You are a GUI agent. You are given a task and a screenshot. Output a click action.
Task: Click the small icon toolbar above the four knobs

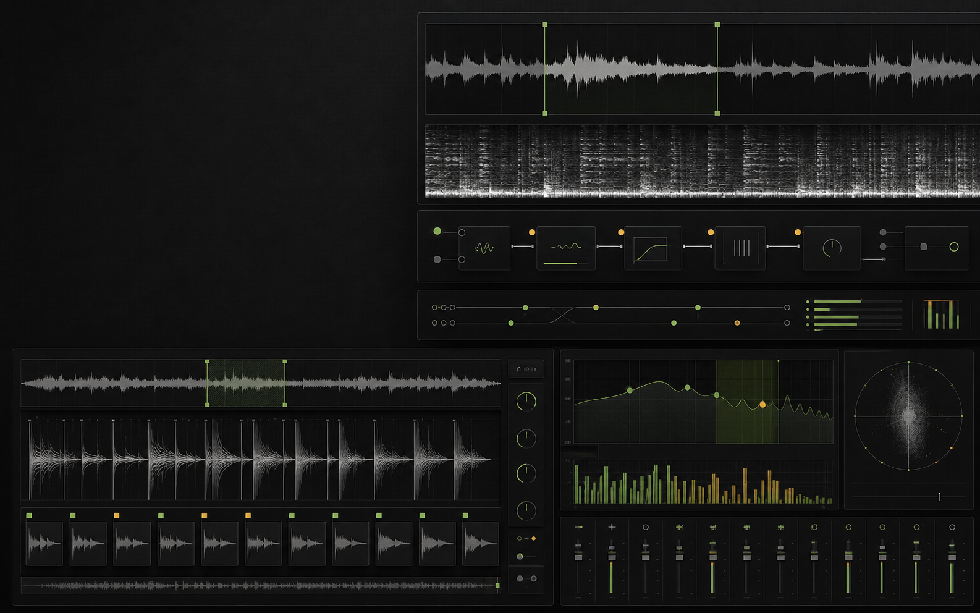click(526, 369)
